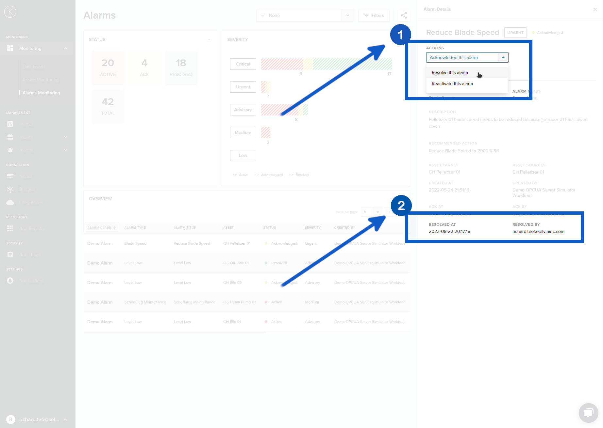Collapse the Actions dropdown arrow
Screen dimensions: 603x428
click(x=503, y=58)
